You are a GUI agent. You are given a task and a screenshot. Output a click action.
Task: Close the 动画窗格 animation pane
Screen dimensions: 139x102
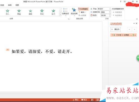point(136,24)
